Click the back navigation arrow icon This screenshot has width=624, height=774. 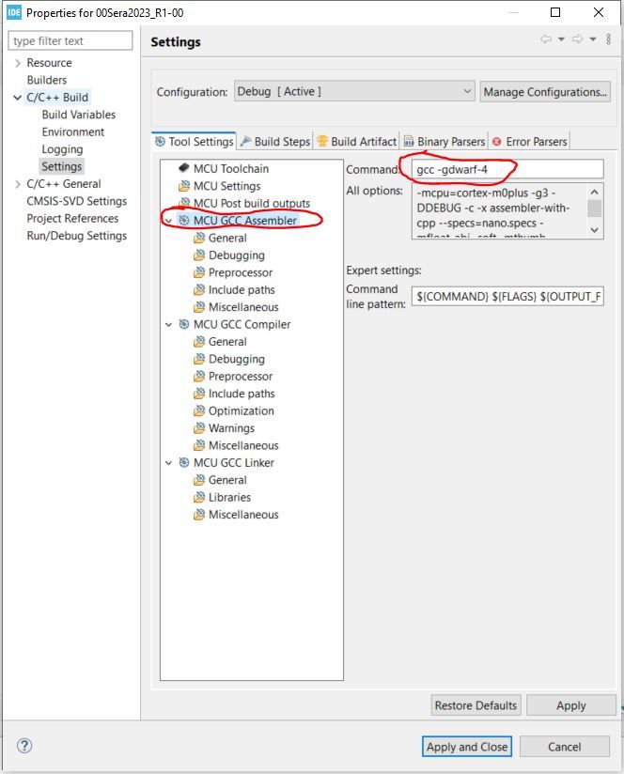coord(545,39)
